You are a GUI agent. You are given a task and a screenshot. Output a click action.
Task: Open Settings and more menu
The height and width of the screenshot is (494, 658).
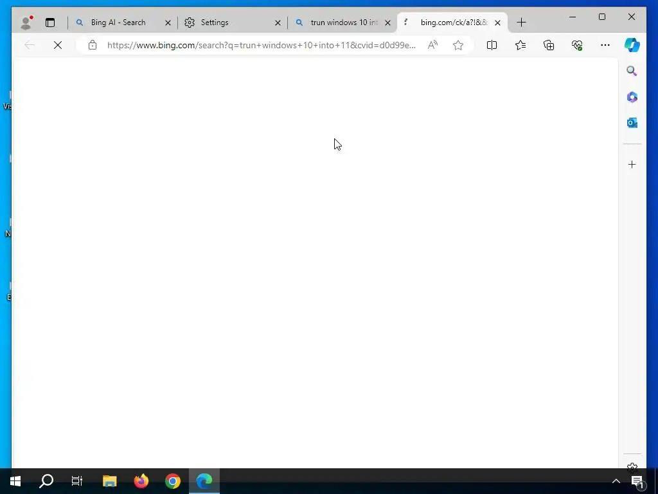[x=605, y=45]
